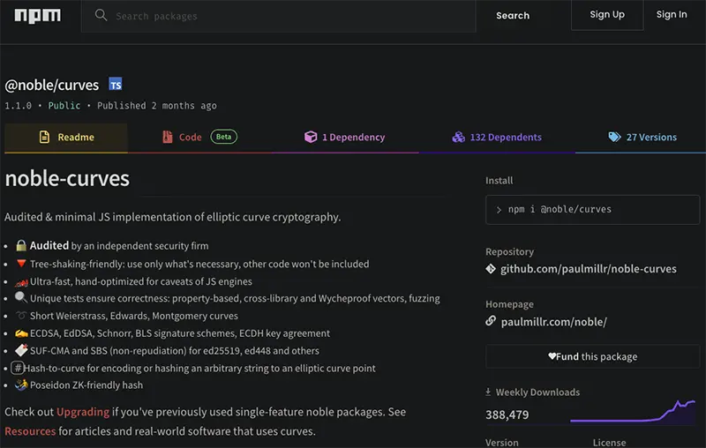Image resolution: width=706 pixels, height=448 pixels.
Task: Click the Search button
Action: click(513, 16)
